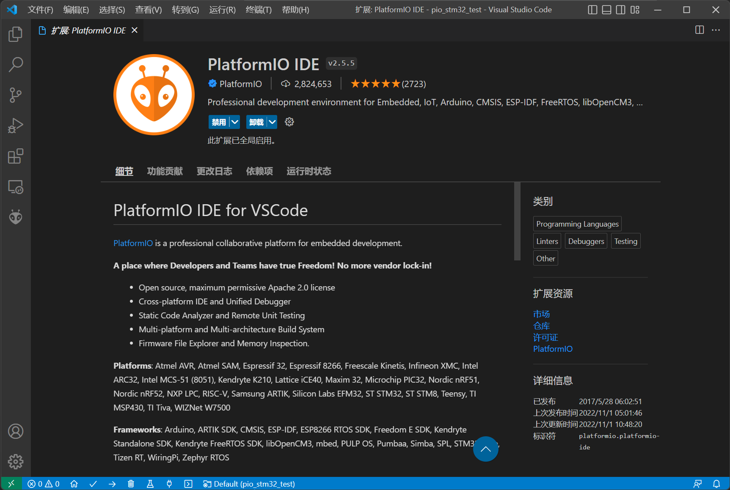Image resolution: width=730 pixels, height=490 pixels.
Task: Open PlatformIO alien-head sidebar view
Action: pos(16,217)
